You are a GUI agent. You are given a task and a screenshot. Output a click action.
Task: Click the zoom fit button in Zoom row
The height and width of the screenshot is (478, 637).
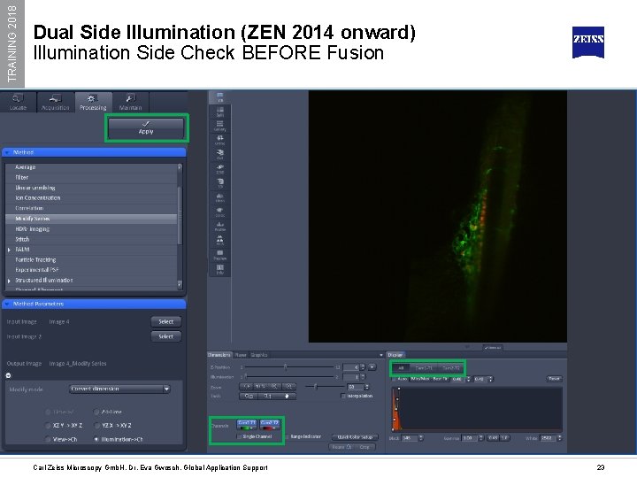point(248,386)
